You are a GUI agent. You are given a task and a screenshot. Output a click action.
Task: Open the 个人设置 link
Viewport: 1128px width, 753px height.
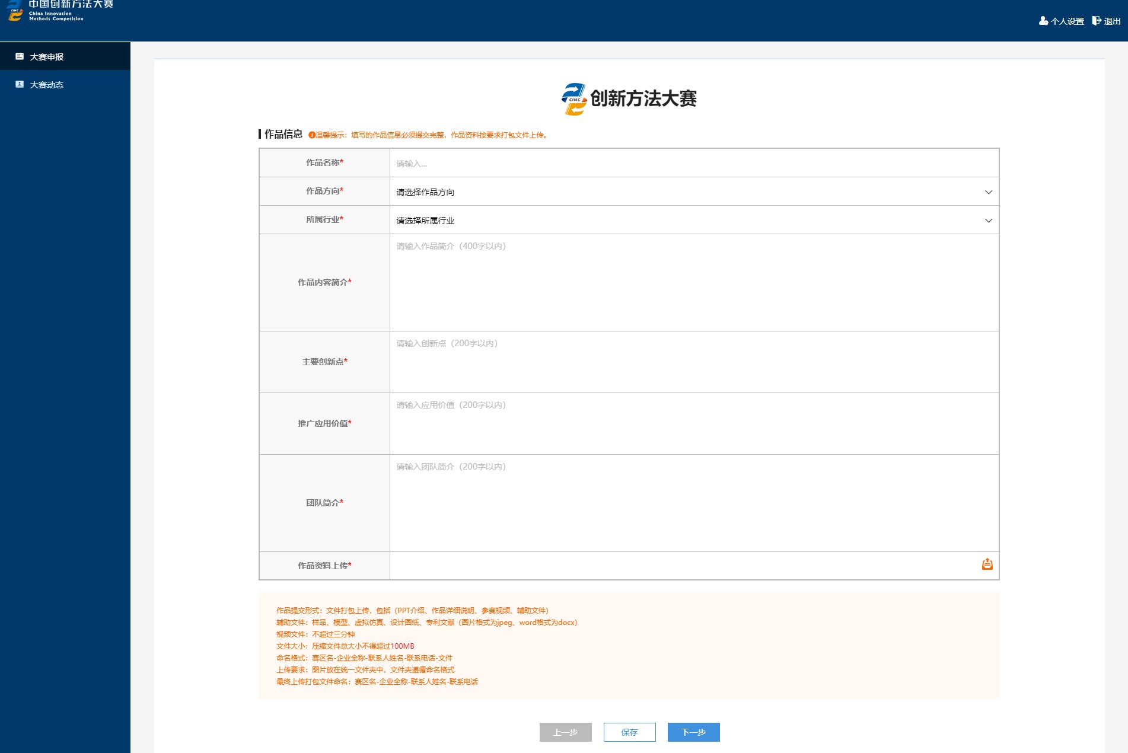pyautogui.click(x=1067, y=21)
